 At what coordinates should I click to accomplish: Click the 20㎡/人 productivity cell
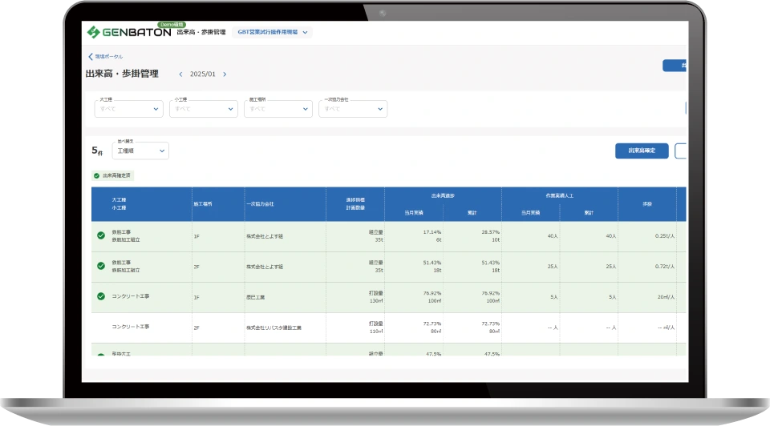pyautogui.click(x=666, y=297)
